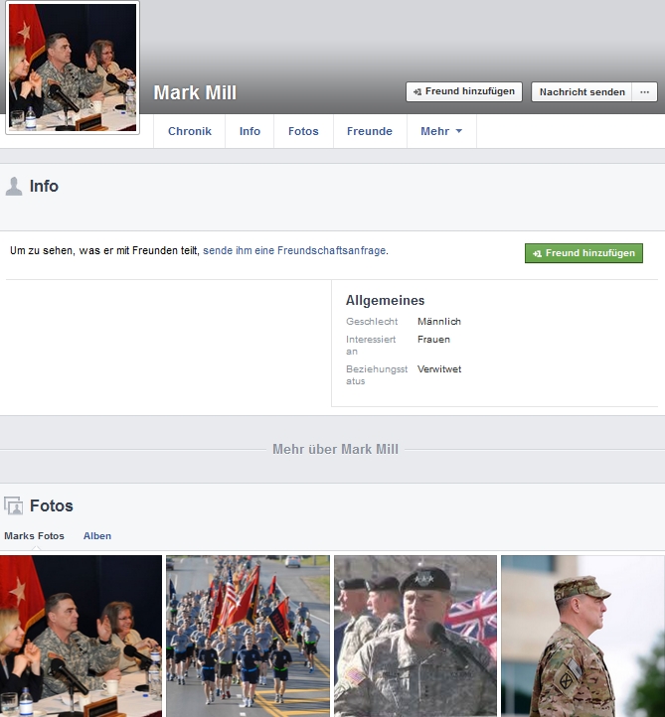Click the Info section heading
This screenshot has height=717, width=665.
(44, 186)
